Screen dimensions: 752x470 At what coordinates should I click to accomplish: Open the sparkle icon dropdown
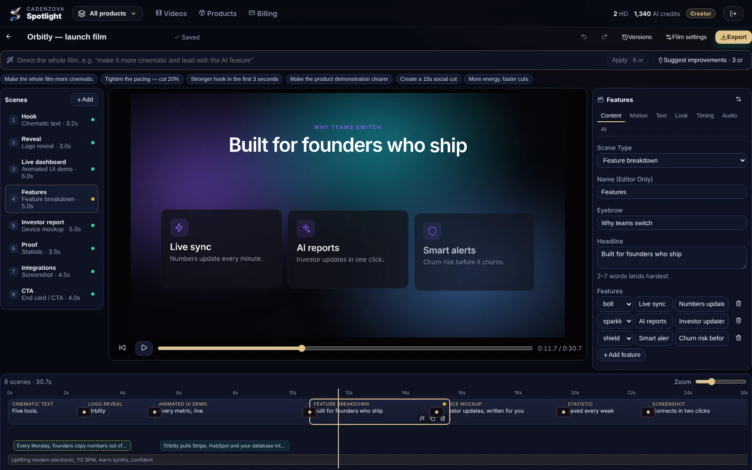pos(615,321)
